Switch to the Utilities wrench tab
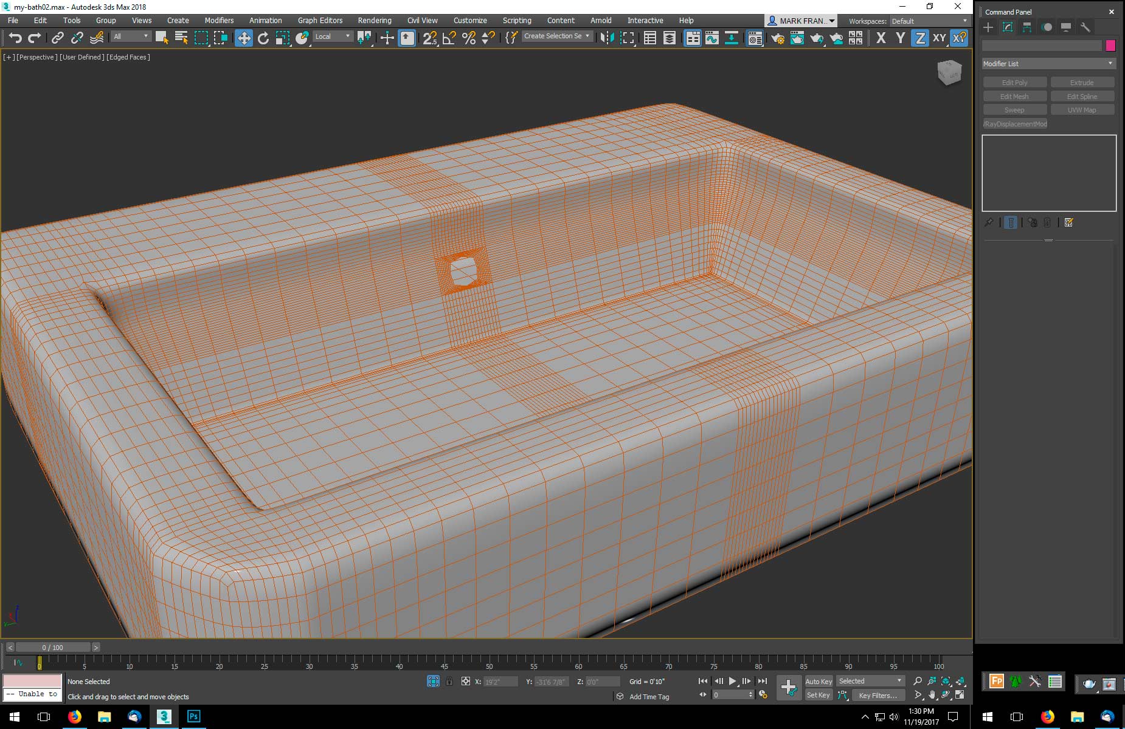This screenshot has height=729, width=1125. point(1085,27)
